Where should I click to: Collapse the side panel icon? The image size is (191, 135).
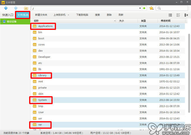click(x=186, y=15)
